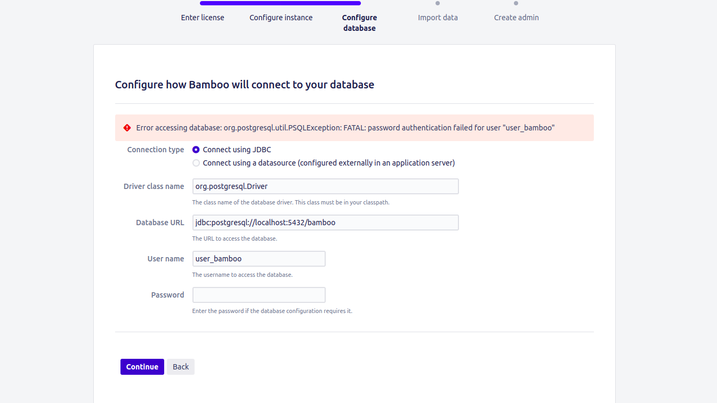The image size is (717, 403).
Task: Click the Driver class name input field
Action: tap(325, 186)
